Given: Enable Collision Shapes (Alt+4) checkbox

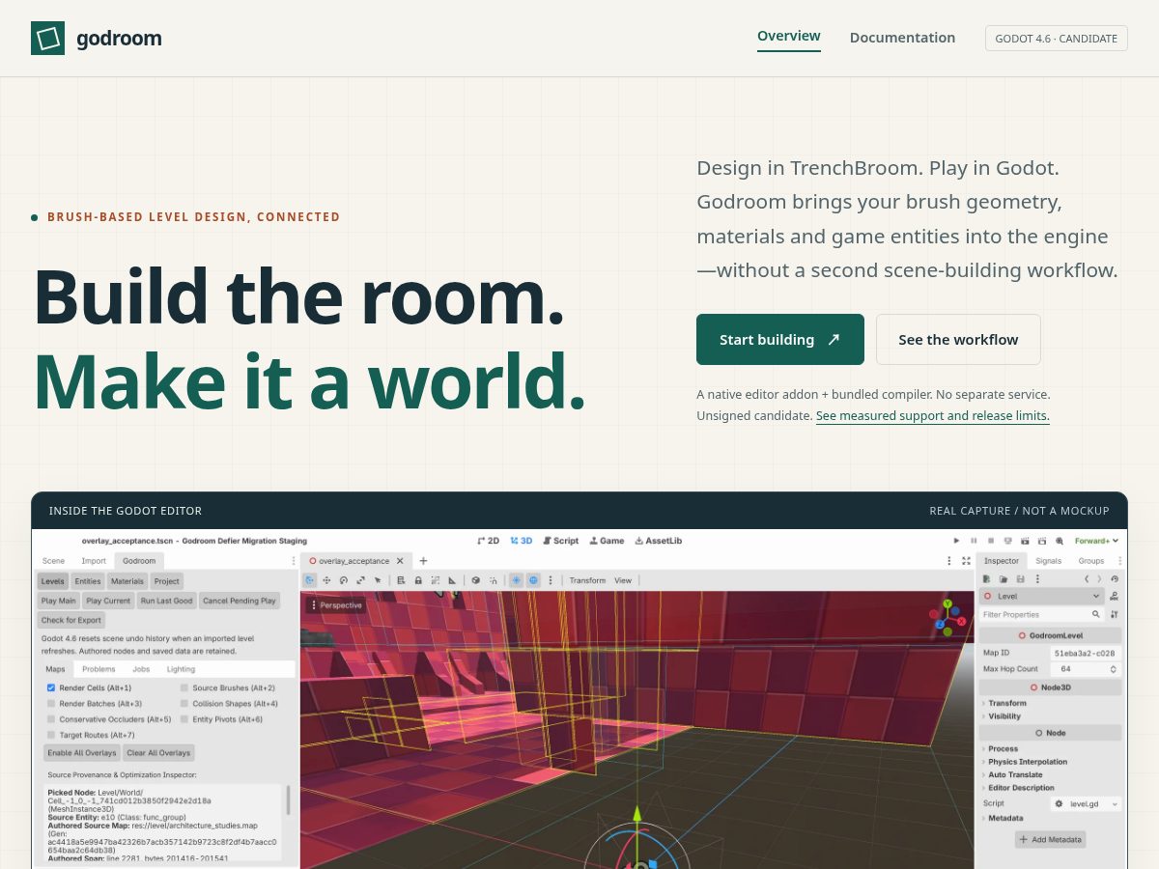Looking at the screenshot, I should (x=184, y=704).
